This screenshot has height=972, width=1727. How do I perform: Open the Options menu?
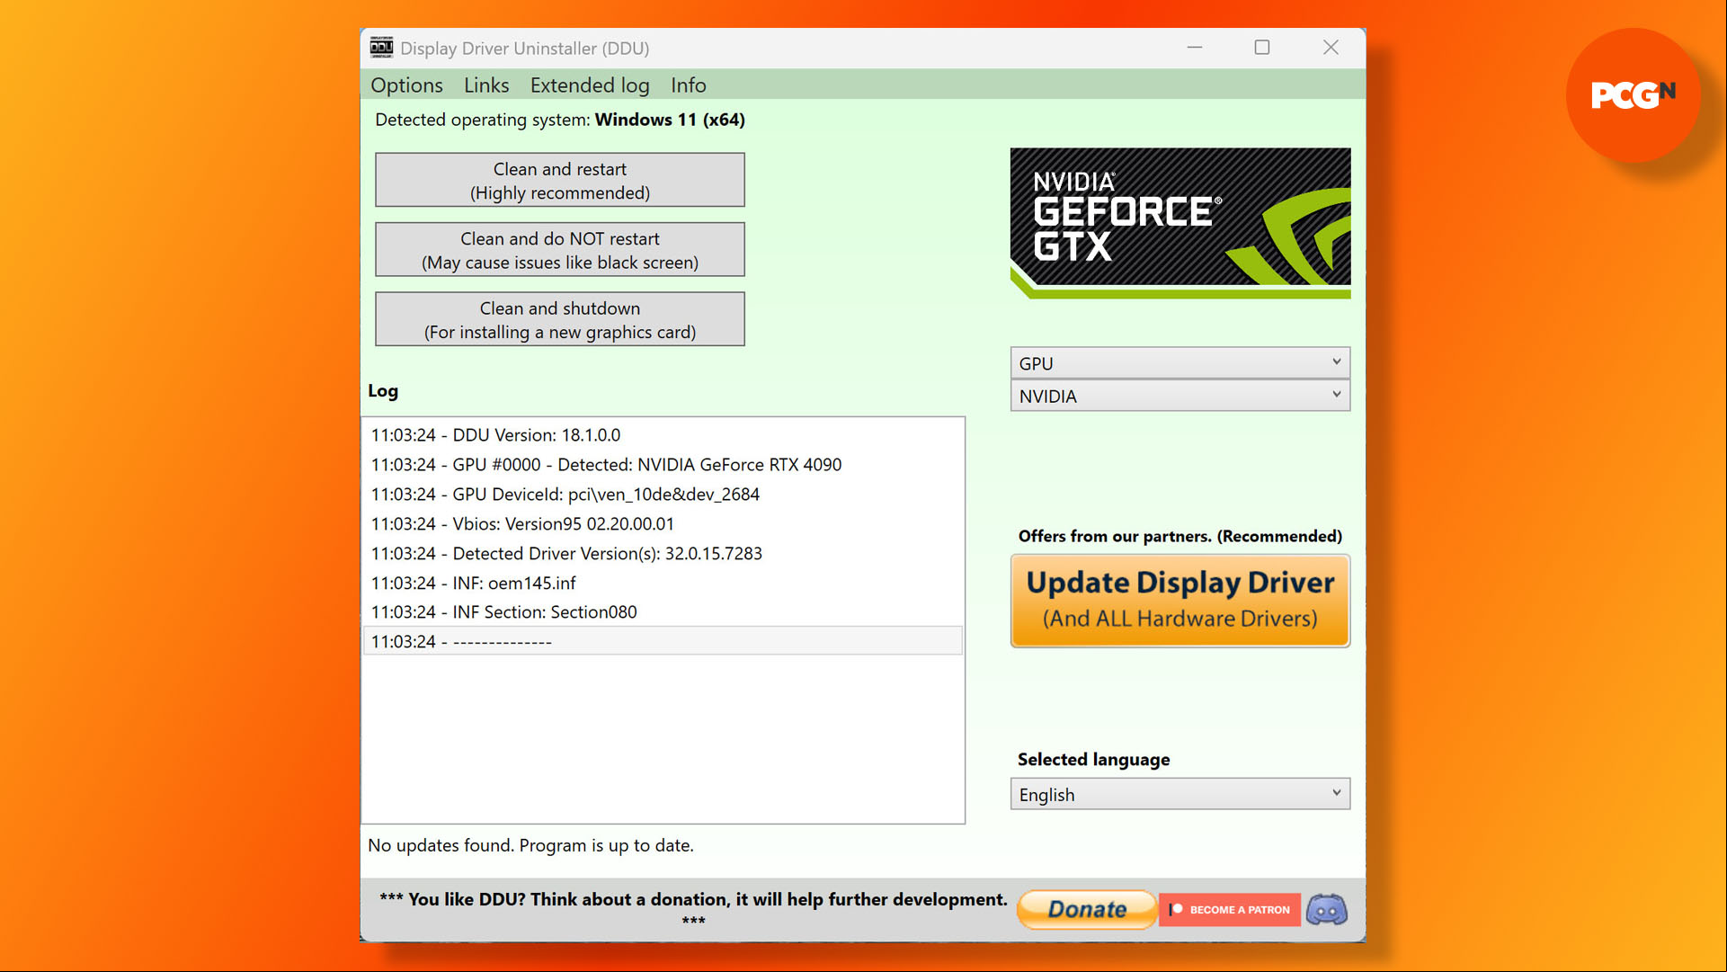tap(406, 85)
